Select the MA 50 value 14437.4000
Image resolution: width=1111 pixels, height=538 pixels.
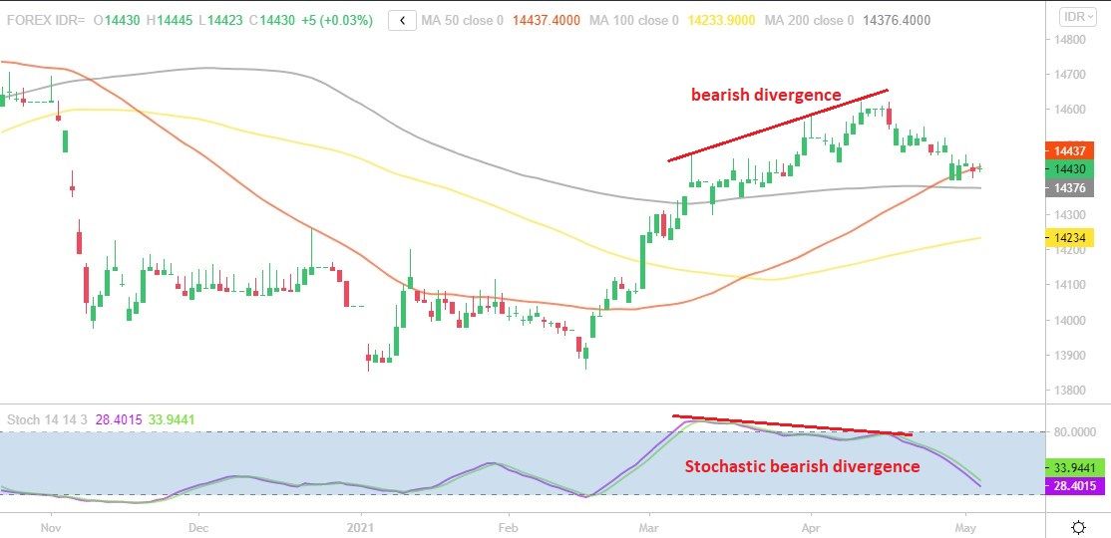coord(547,21)
